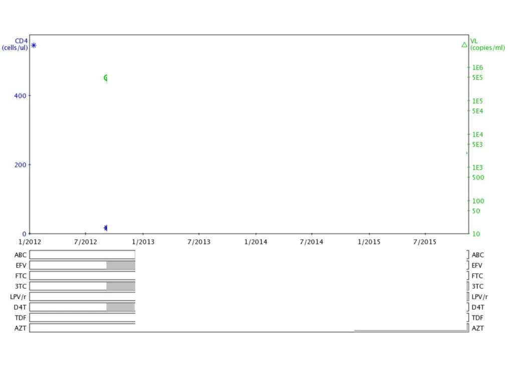Click the "400" tick on the CD4 axis
Image resolution: width=513 pixels, height=385 pixels.
[20, 96]
